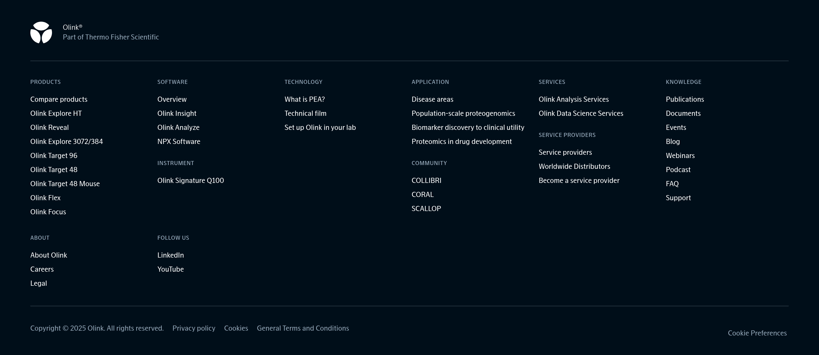Image resolution: width=819 pixels, height=355 pixels.
Task: Open Biomarker discovery to clinical utility
Action: click(468, 127)
